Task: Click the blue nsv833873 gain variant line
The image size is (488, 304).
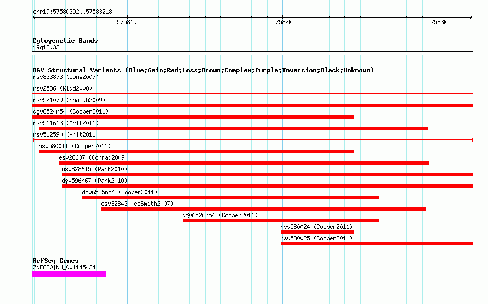Action: [x=252, y=82]
